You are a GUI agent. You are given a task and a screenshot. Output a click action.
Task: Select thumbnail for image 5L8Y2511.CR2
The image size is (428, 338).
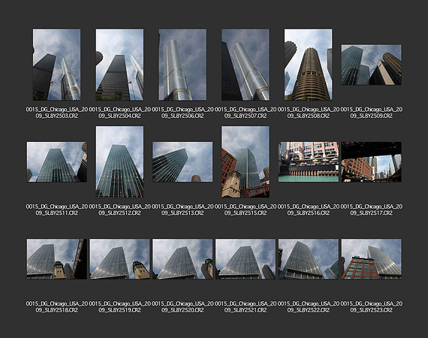click(57, 162)
